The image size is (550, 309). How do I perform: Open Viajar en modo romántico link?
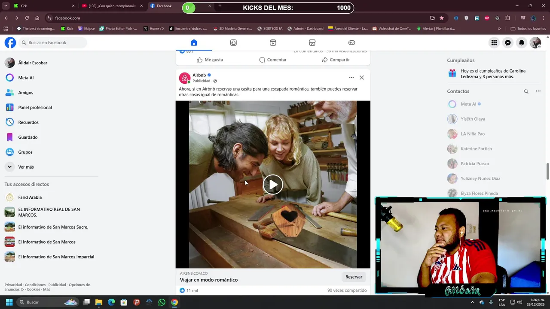pyautogui.click(x=209, y=280)
